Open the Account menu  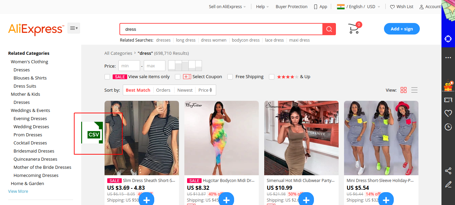pos(430,7)
